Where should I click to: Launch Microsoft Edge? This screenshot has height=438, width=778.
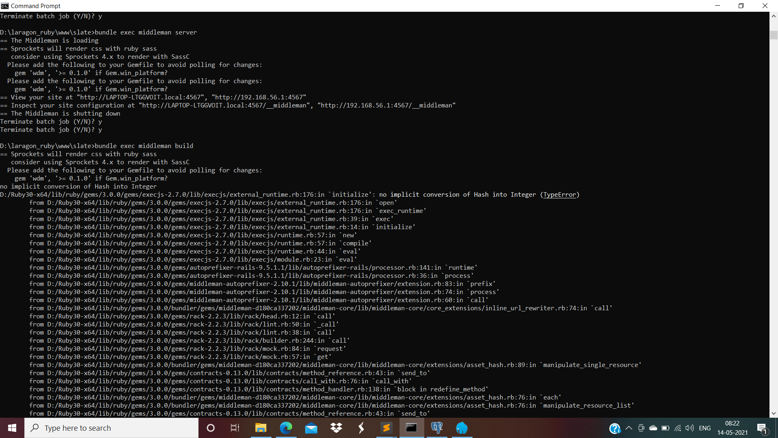tap(286, 428)
